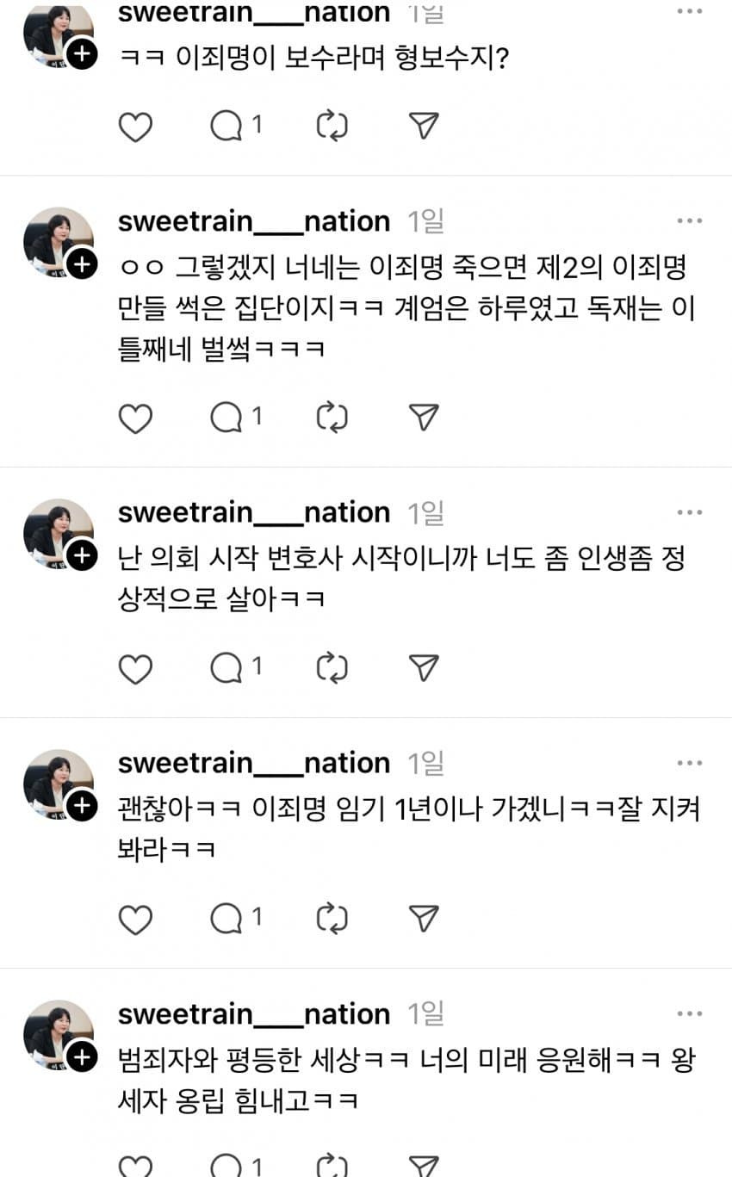Open the three-dot menu on the second post
The height and width of the screenshot is (1177, 732).
point(690,220)
